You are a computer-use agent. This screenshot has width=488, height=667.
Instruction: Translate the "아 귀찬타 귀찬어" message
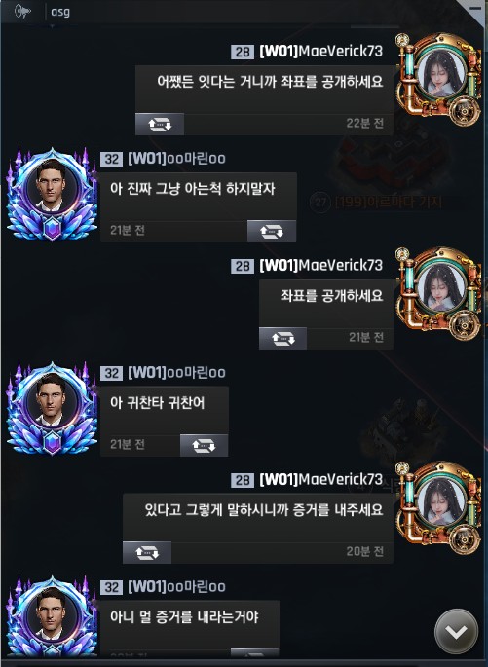click(x=204, y=445)
